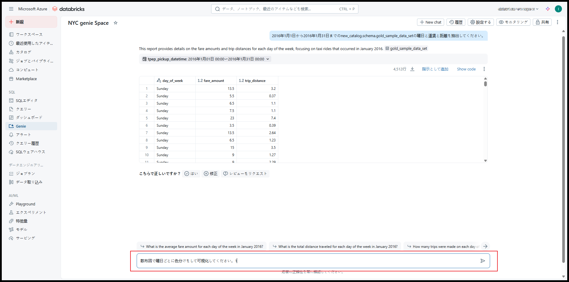This screenshot has height=282, width=569.
Task: Show the generated SQL code
Action: click(466, 69)
